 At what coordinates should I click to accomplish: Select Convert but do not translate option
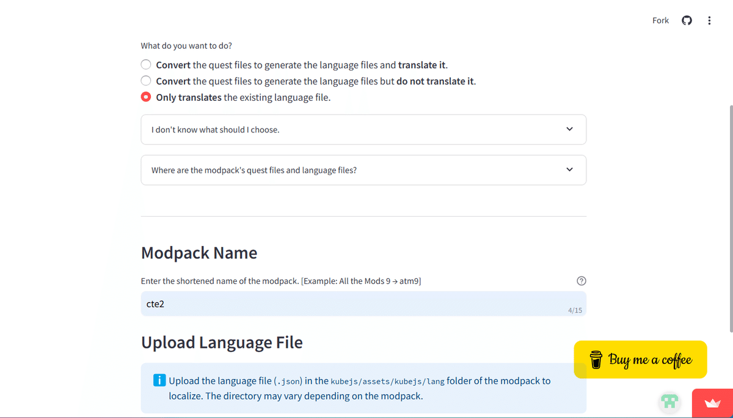[146, 81]
